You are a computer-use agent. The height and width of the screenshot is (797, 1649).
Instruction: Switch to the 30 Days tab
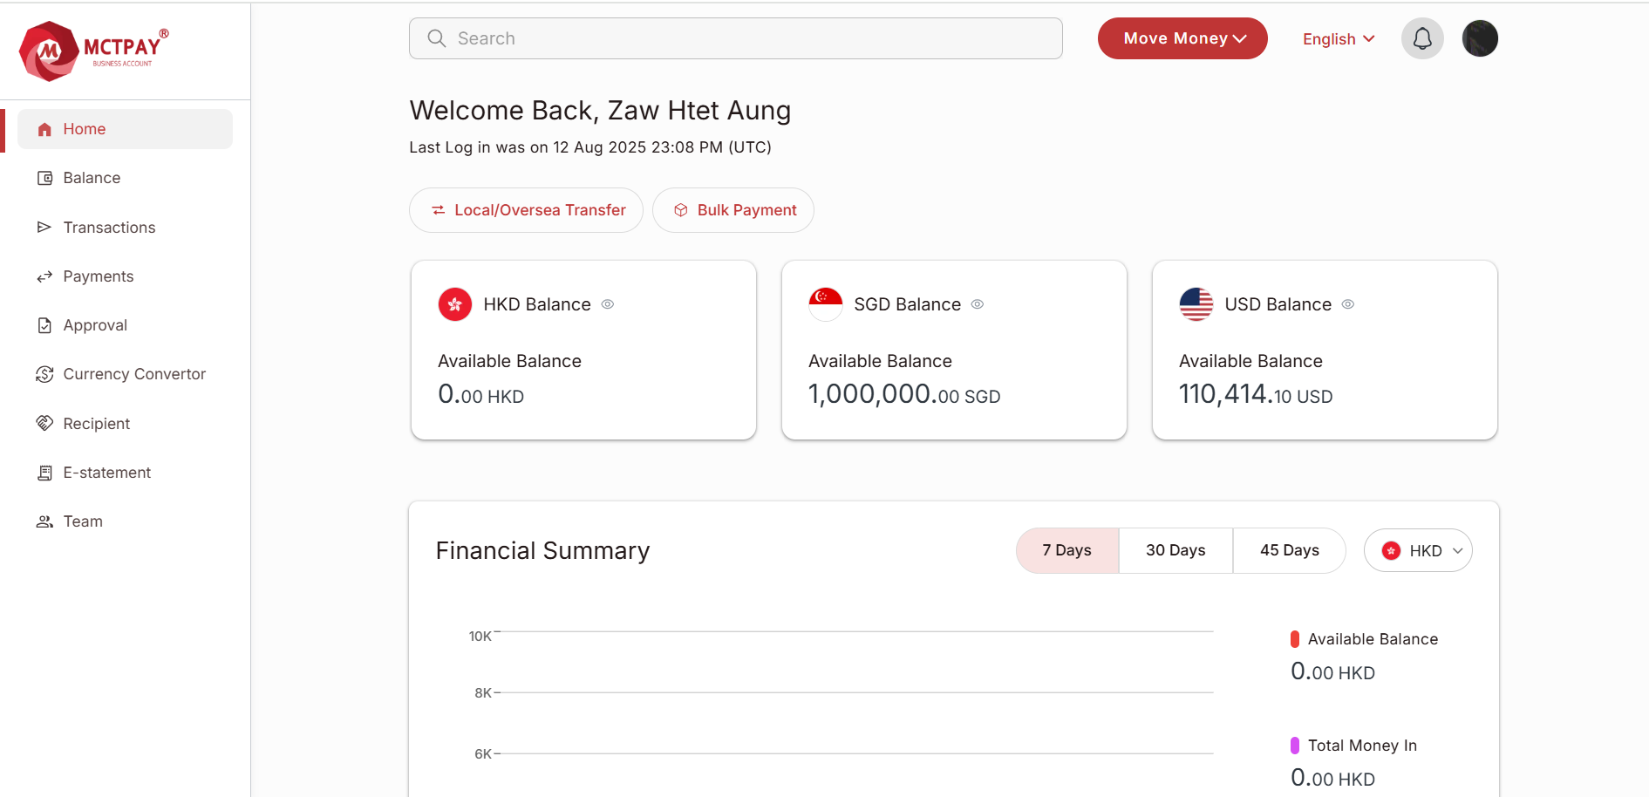pyautogui.click(x=1175, y=550)
